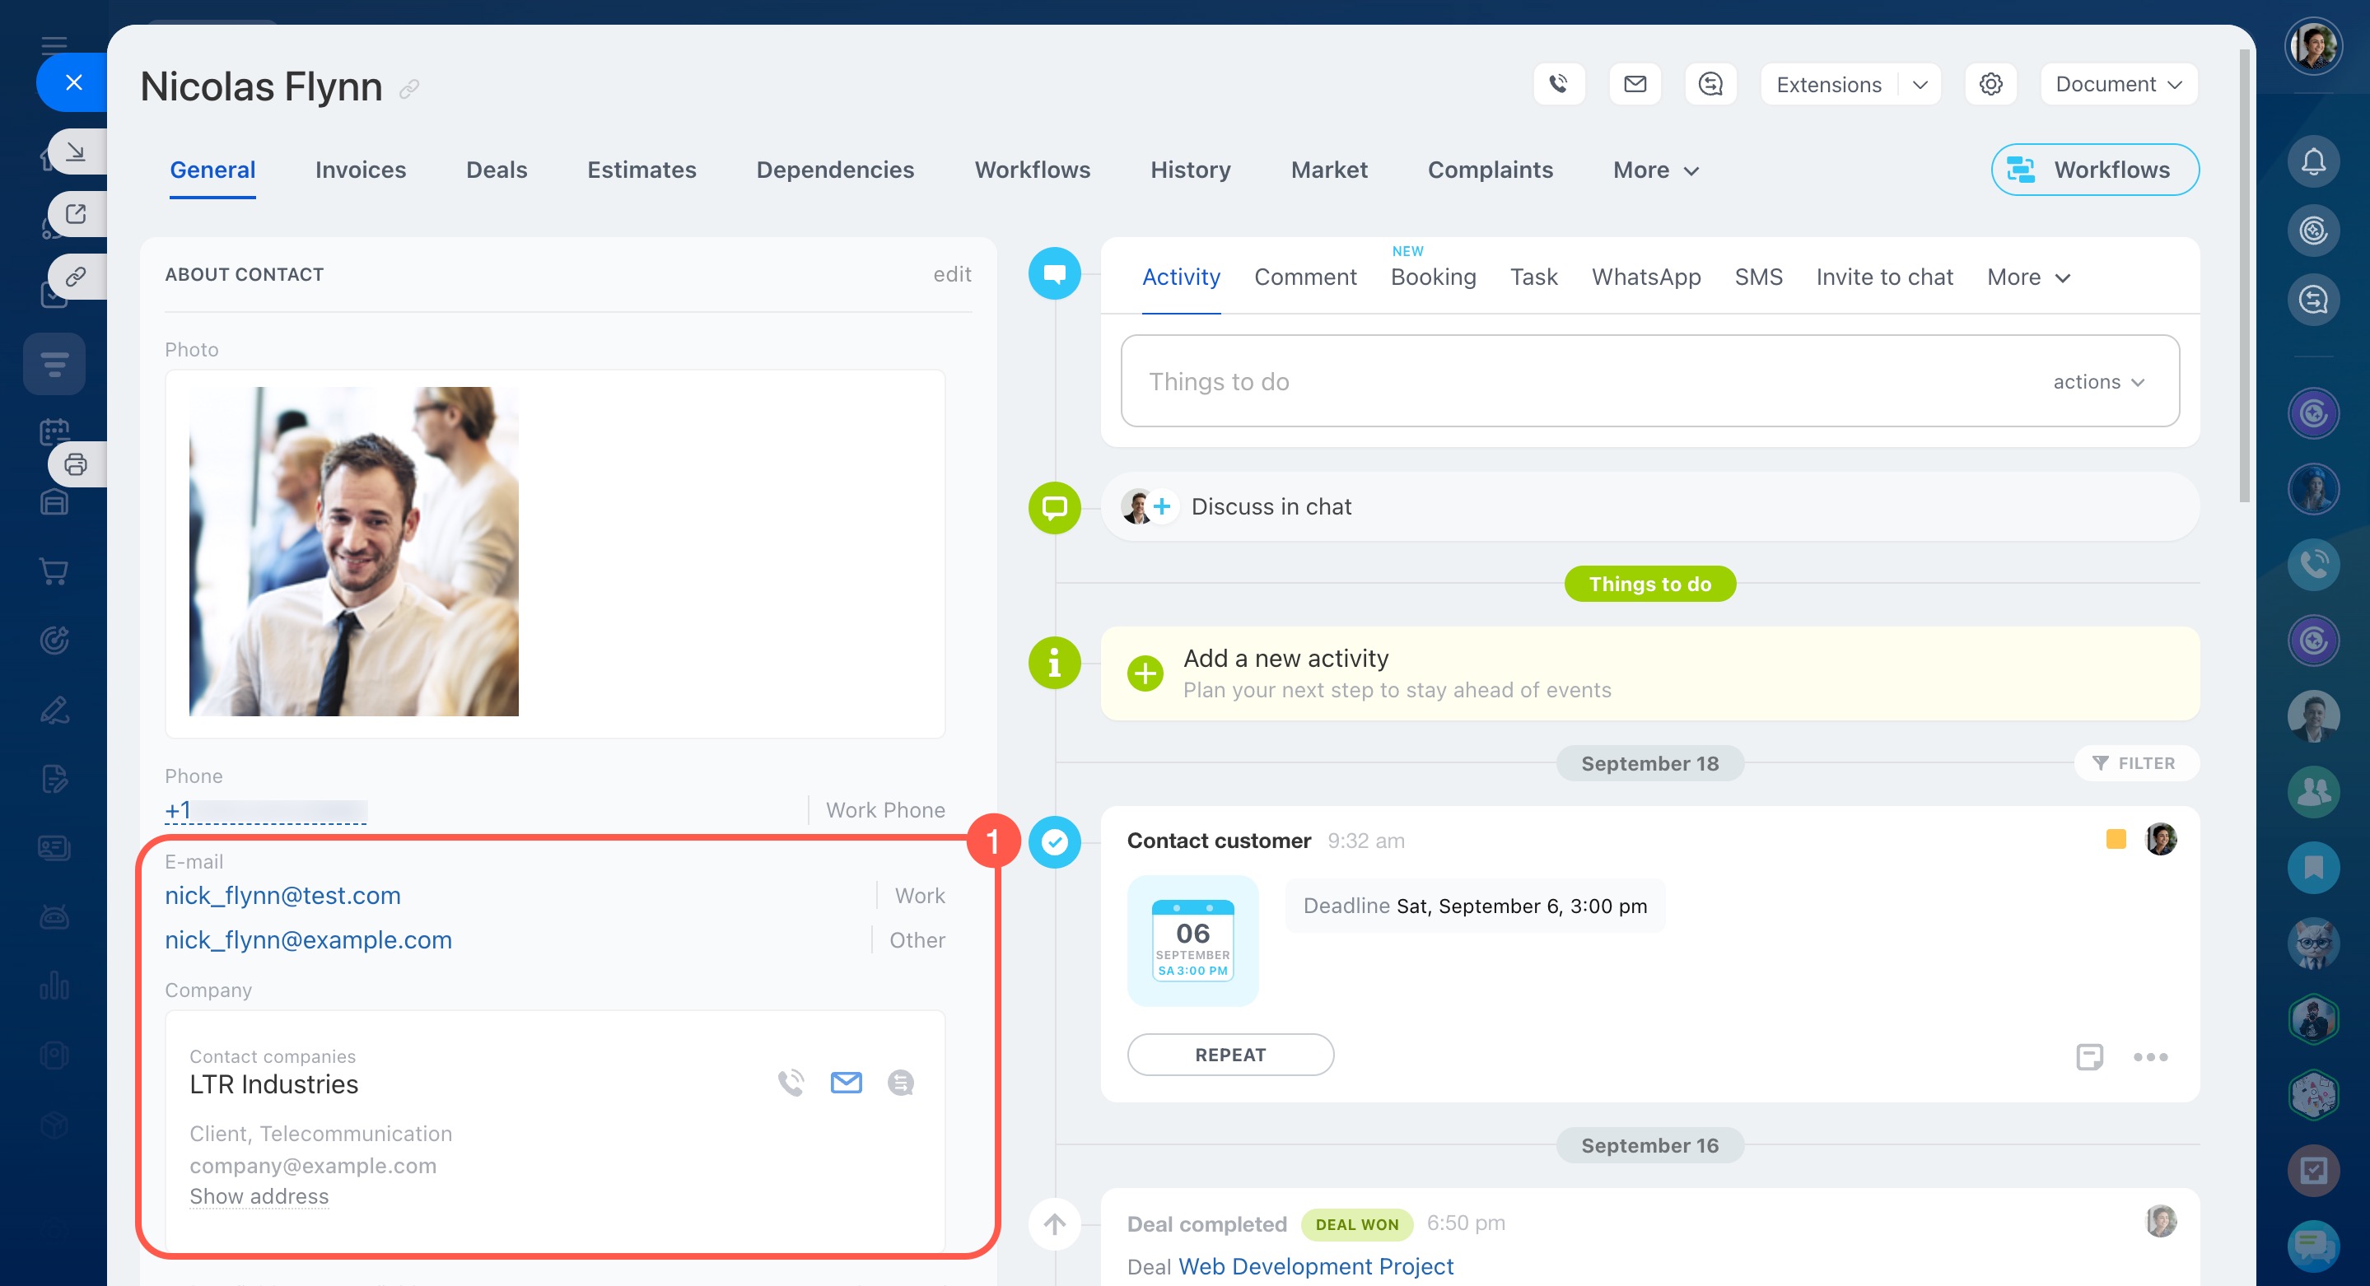
Task: Click the FILTER button in timeline
Action: 2134,762
